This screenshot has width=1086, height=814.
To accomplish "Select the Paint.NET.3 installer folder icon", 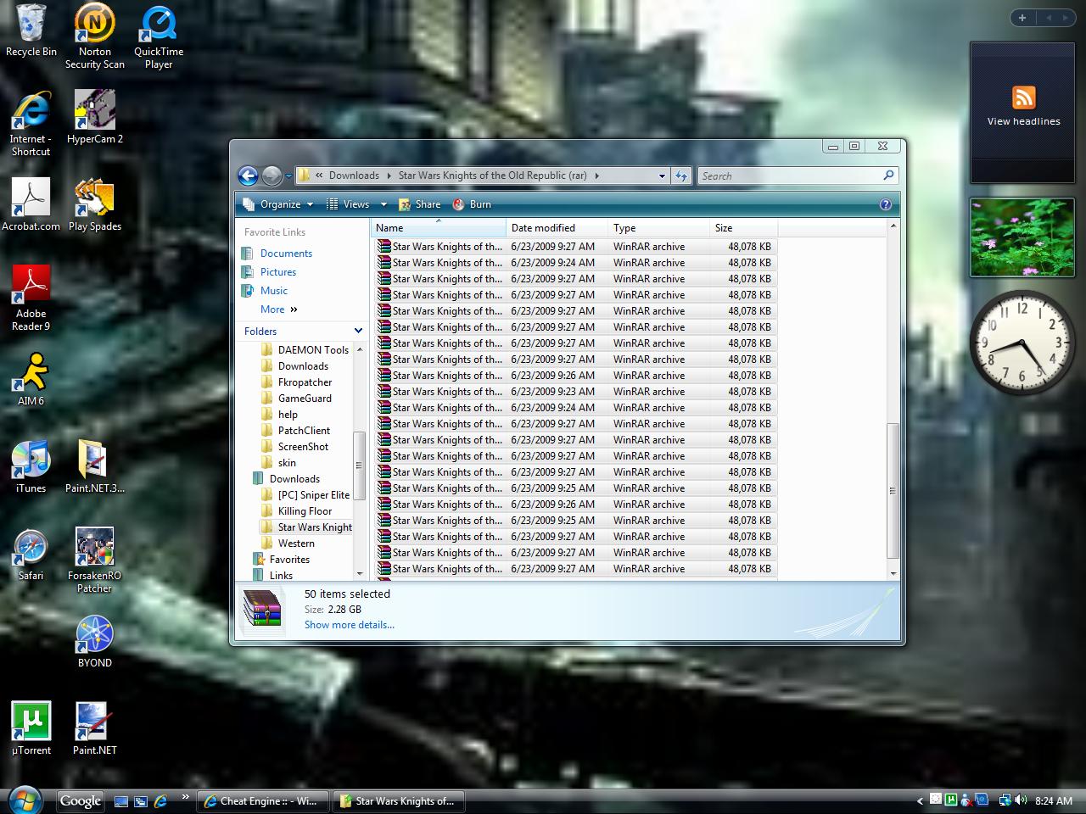I will [95, 466].
